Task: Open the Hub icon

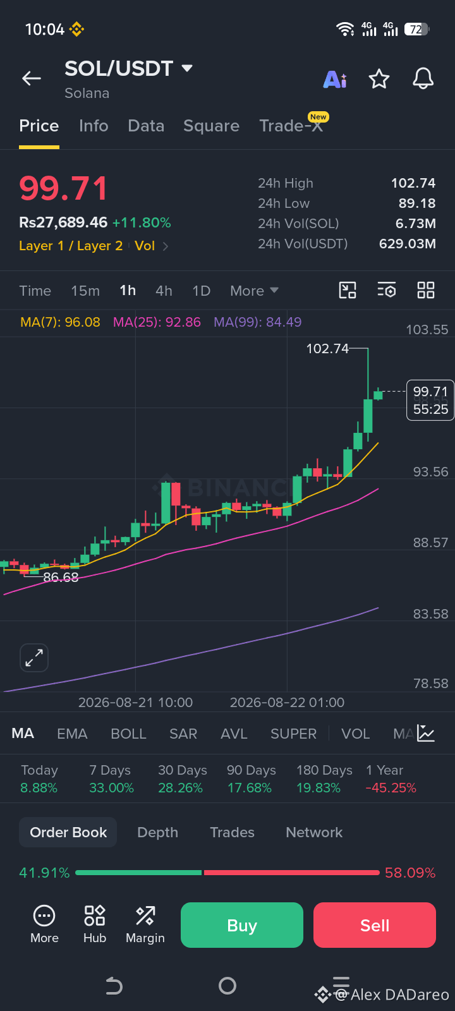Action: pyautogui.click(x=95, y=924)
